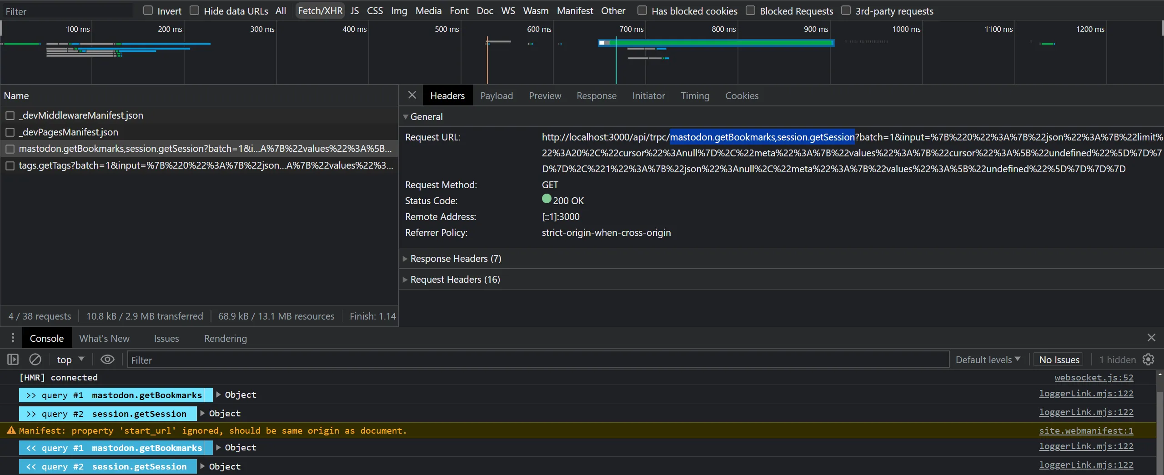Image resolution: width=1164 pixels, height=475 pixels.
Task: Open the Initiator tab
Action: [x=648, y=95]
